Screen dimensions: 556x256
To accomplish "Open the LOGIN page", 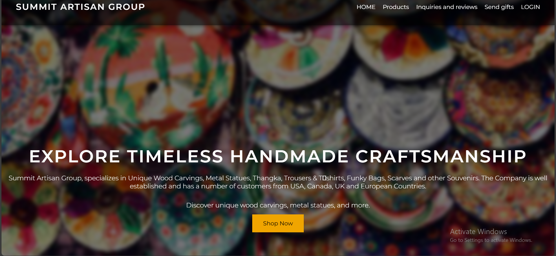I will pyautogui.click(x=530, y=7).
